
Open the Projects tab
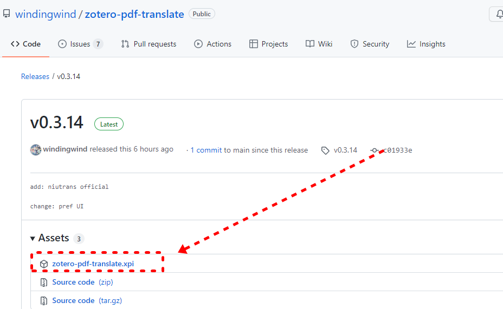268,44
